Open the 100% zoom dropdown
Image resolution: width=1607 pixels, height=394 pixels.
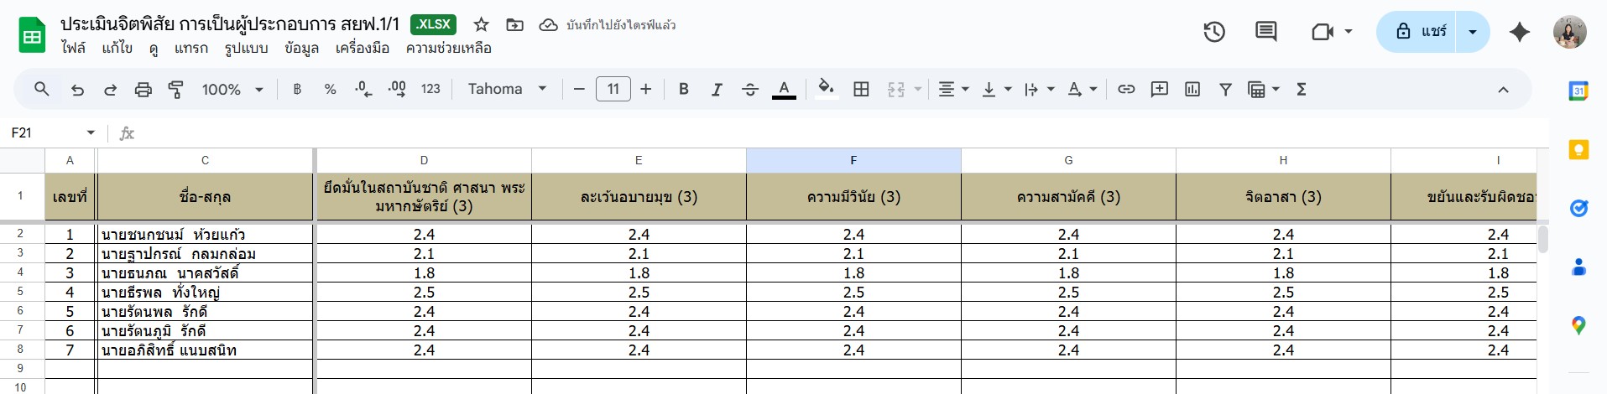coord(232,89)
